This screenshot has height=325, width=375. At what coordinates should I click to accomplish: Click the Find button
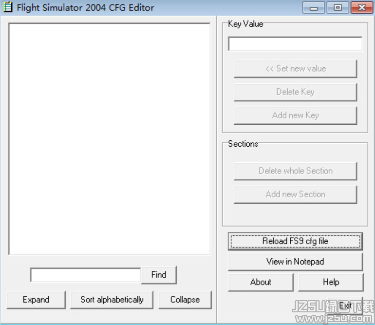159,275
